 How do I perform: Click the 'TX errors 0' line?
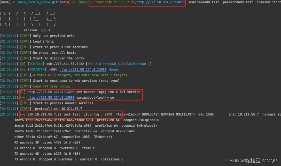pyautogui.click(x=69, y=160)
